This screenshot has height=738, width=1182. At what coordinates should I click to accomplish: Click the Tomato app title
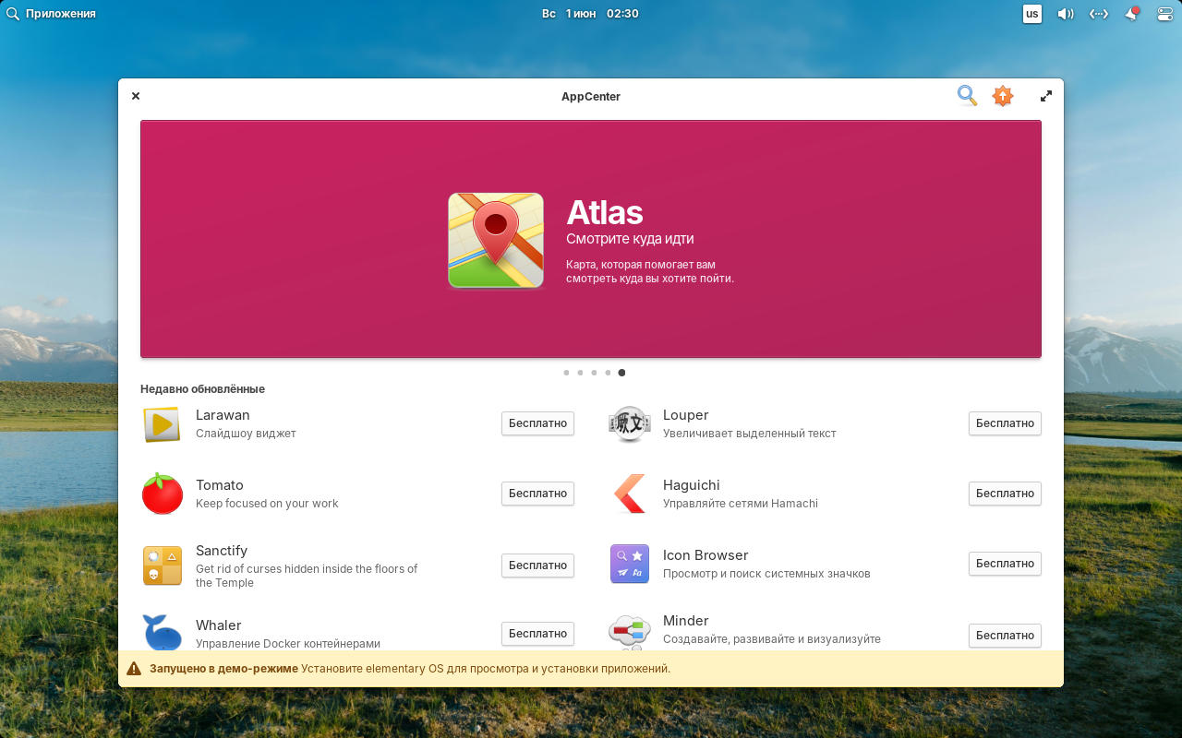(x=220, y=485)
